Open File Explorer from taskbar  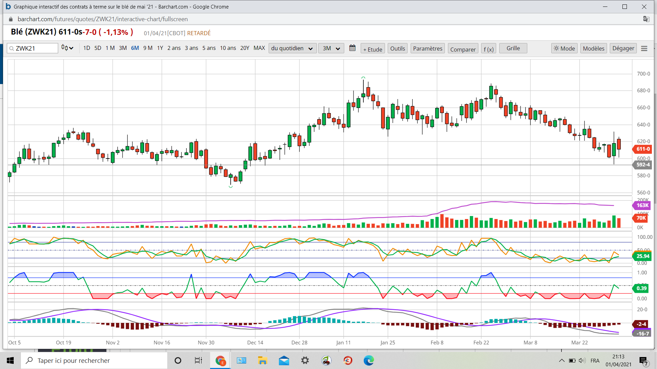pos(262,360)
